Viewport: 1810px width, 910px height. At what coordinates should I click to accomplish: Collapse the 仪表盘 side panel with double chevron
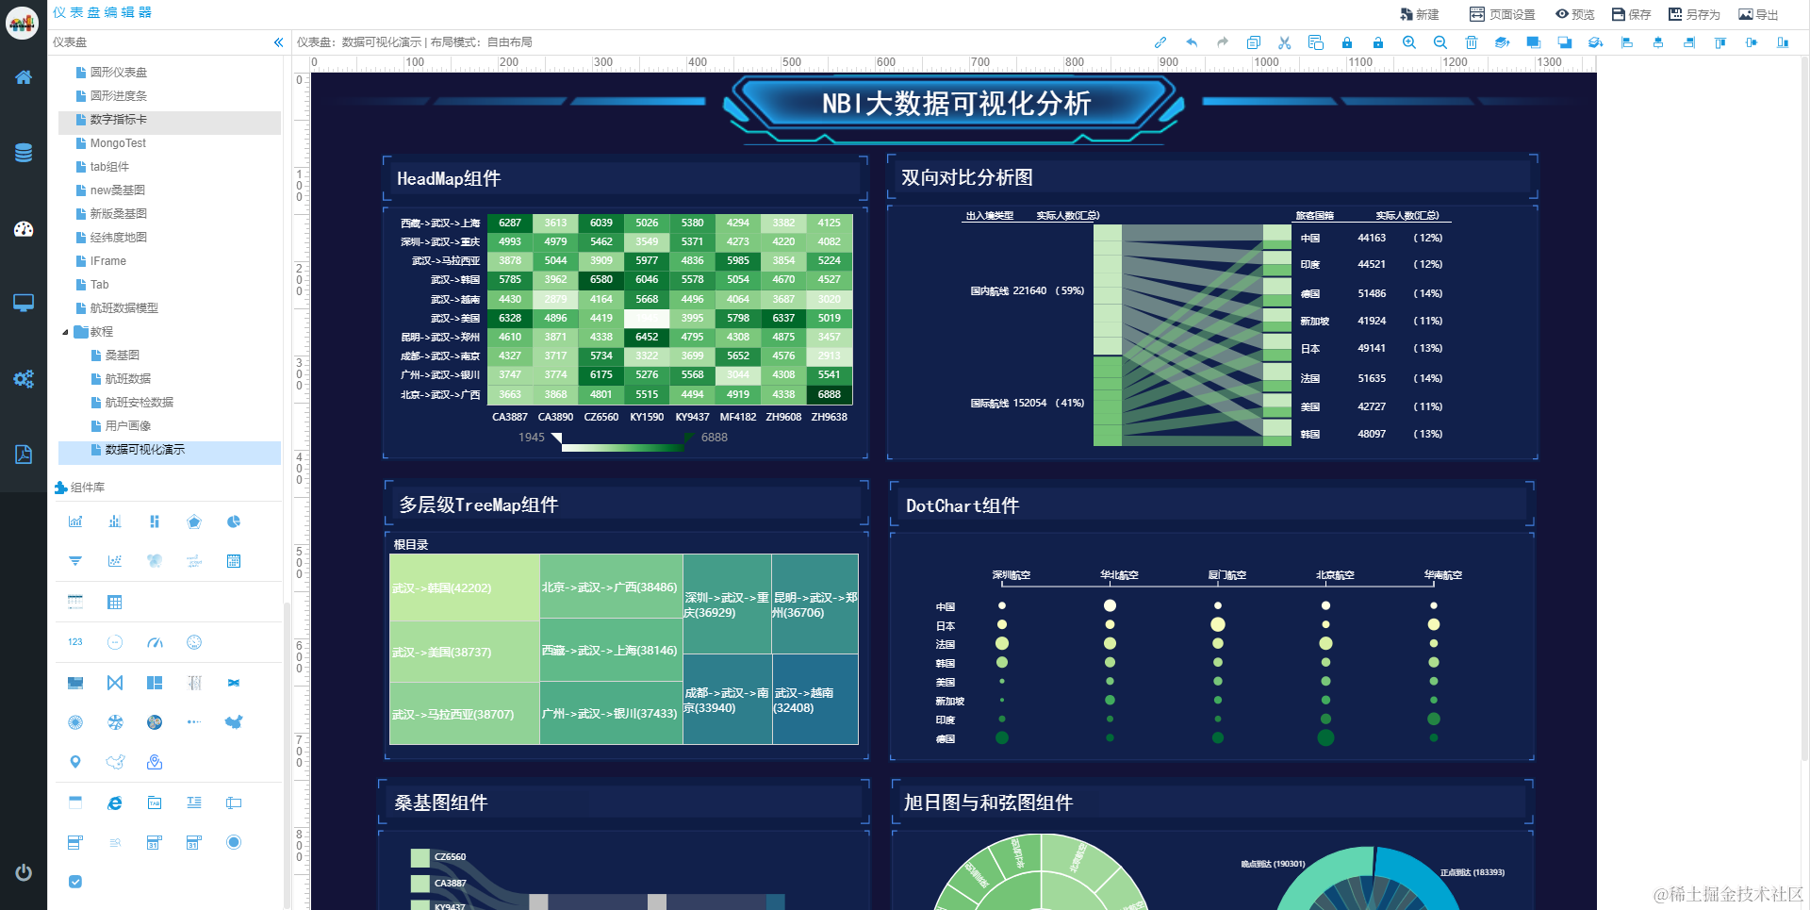(x=278, y=42)
